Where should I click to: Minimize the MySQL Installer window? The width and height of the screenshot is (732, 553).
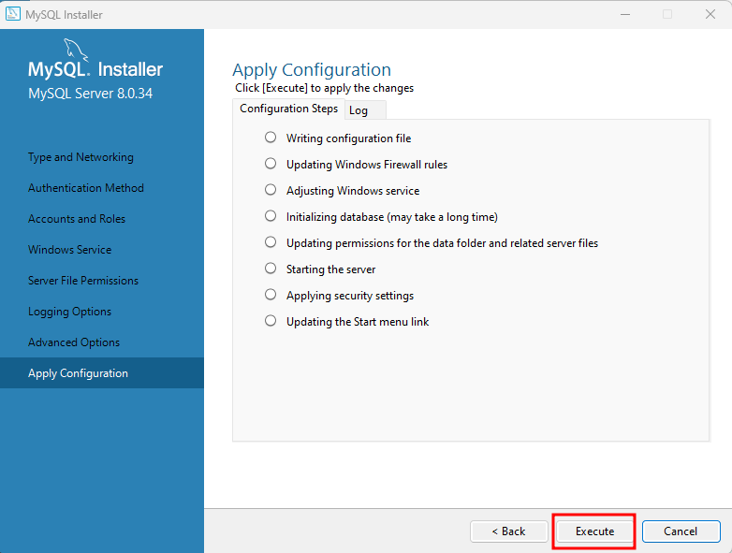(625, 14)
